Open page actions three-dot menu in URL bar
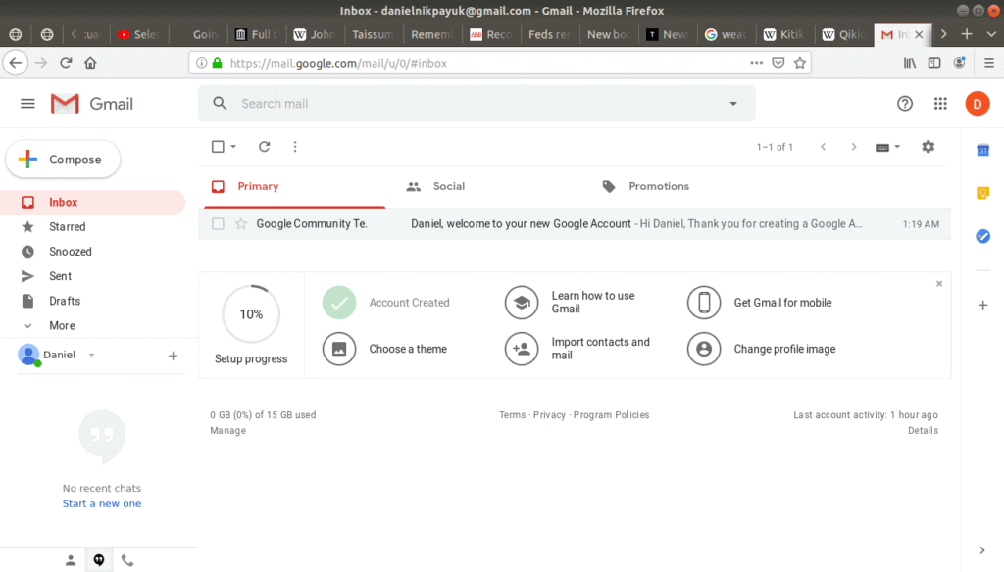Viewport: 1004px width, 572px height. pyautogui.click(x=756, y=63)
